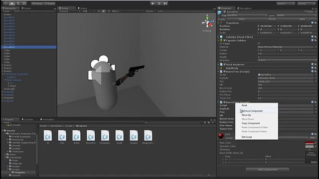
Task: Toggle scene lighting button
Action: (x=104, y=11)
